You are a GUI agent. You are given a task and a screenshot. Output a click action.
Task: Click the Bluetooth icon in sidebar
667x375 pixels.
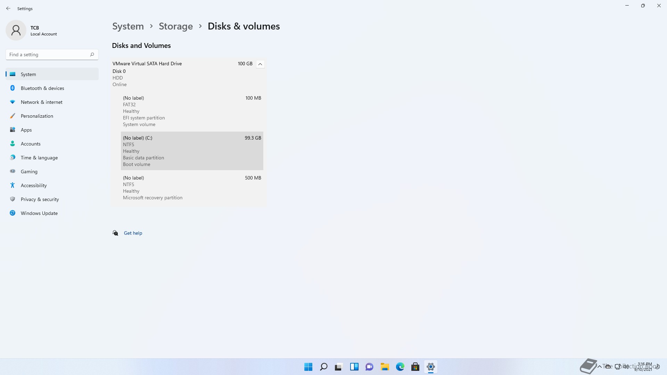pyautogui.click(x=13, y=88)
